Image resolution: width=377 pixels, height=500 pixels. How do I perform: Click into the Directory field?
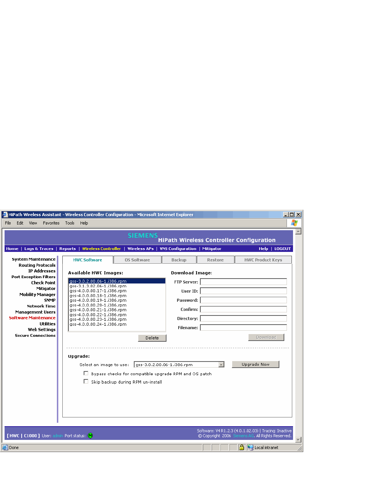pos(244,318)
